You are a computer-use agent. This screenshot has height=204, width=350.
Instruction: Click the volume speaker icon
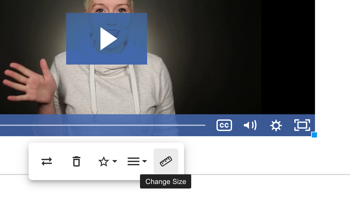[x=250, y=125]
